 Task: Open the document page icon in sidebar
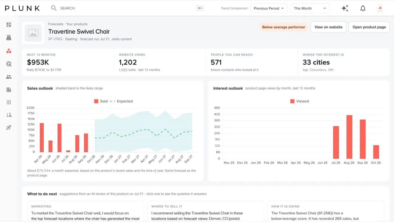click(x=9, y=90)
